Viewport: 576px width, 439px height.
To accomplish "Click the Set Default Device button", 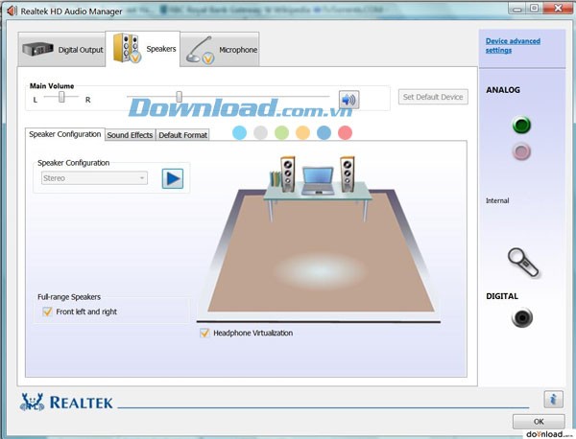I will [433, 97].
